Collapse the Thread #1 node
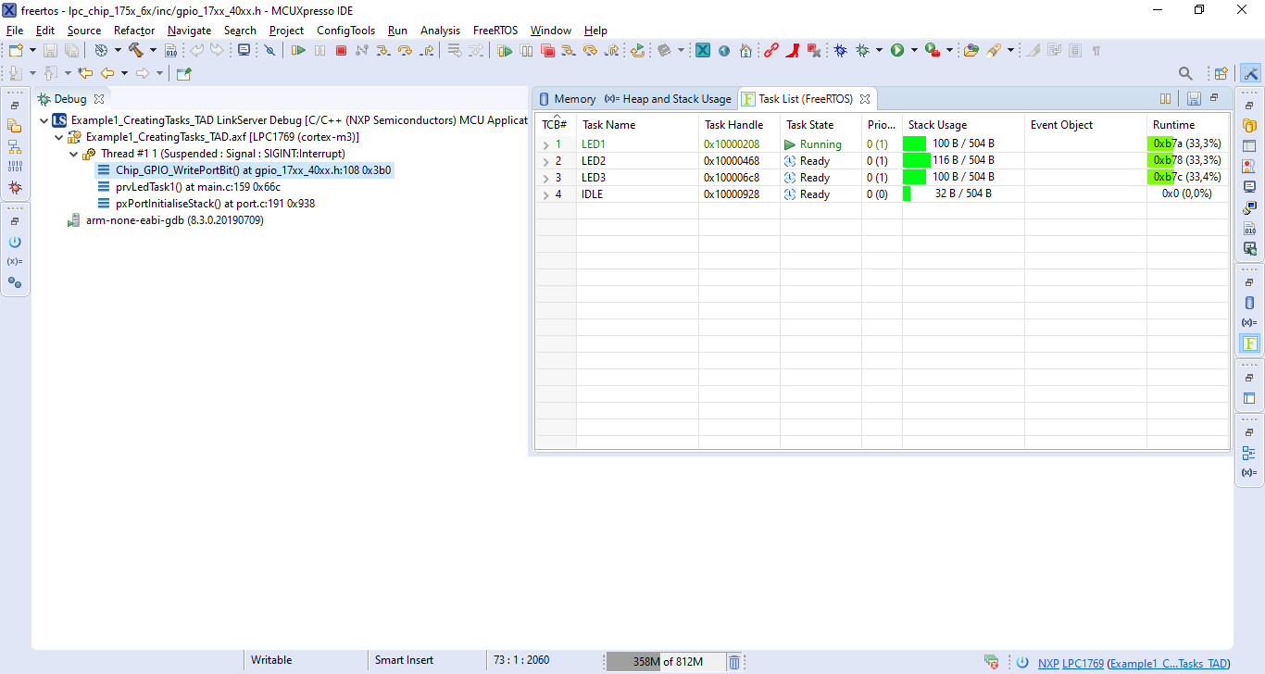1265x674 pixels. [73, 154]
